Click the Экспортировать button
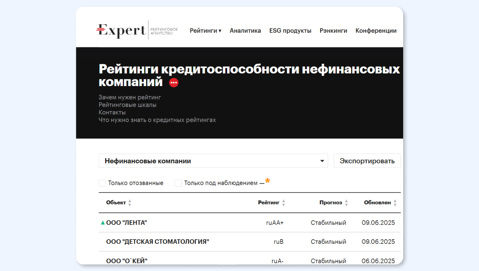The width and height of the screenshot is (479, 271). coord(367,161)
